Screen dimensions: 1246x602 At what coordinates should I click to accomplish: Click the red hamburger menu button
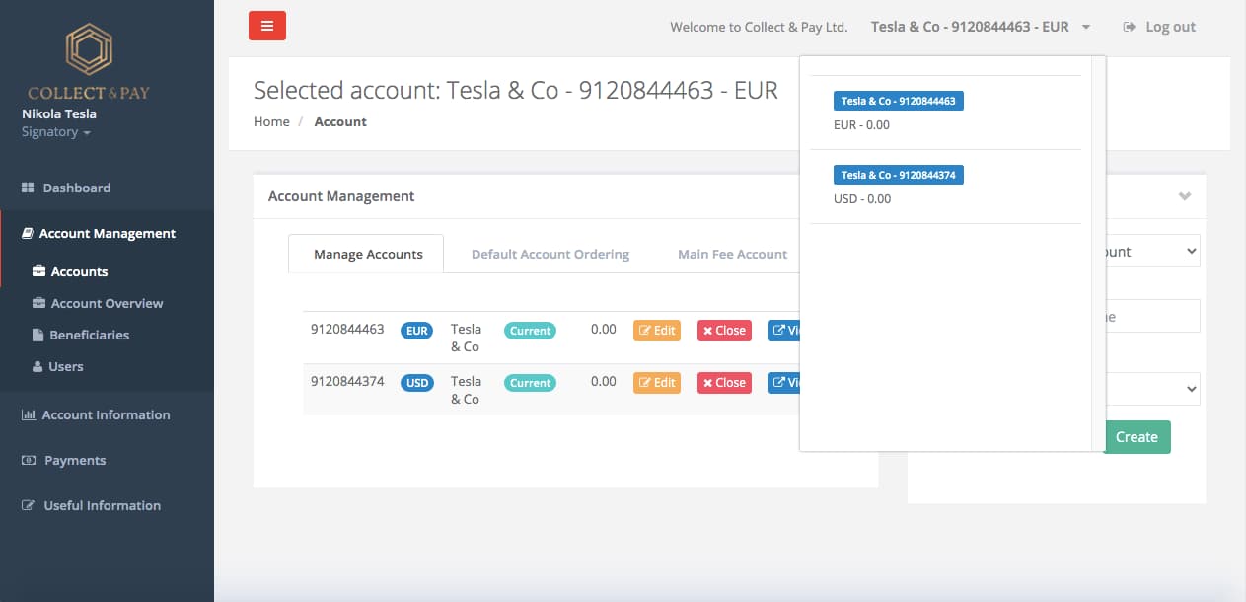click(266, 26)
